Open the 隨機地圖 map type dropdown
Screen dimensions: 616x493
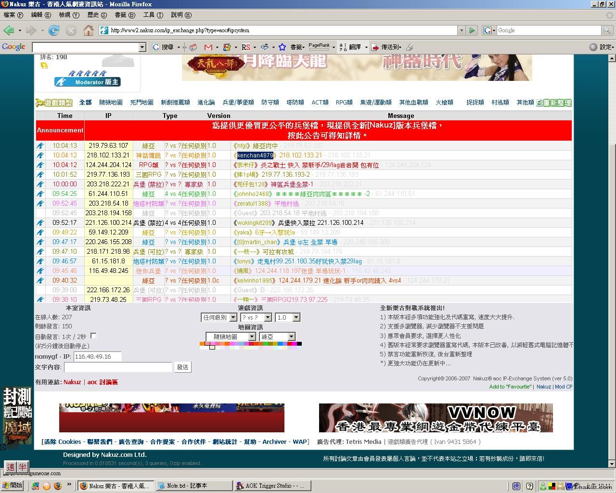coord(231,337)
